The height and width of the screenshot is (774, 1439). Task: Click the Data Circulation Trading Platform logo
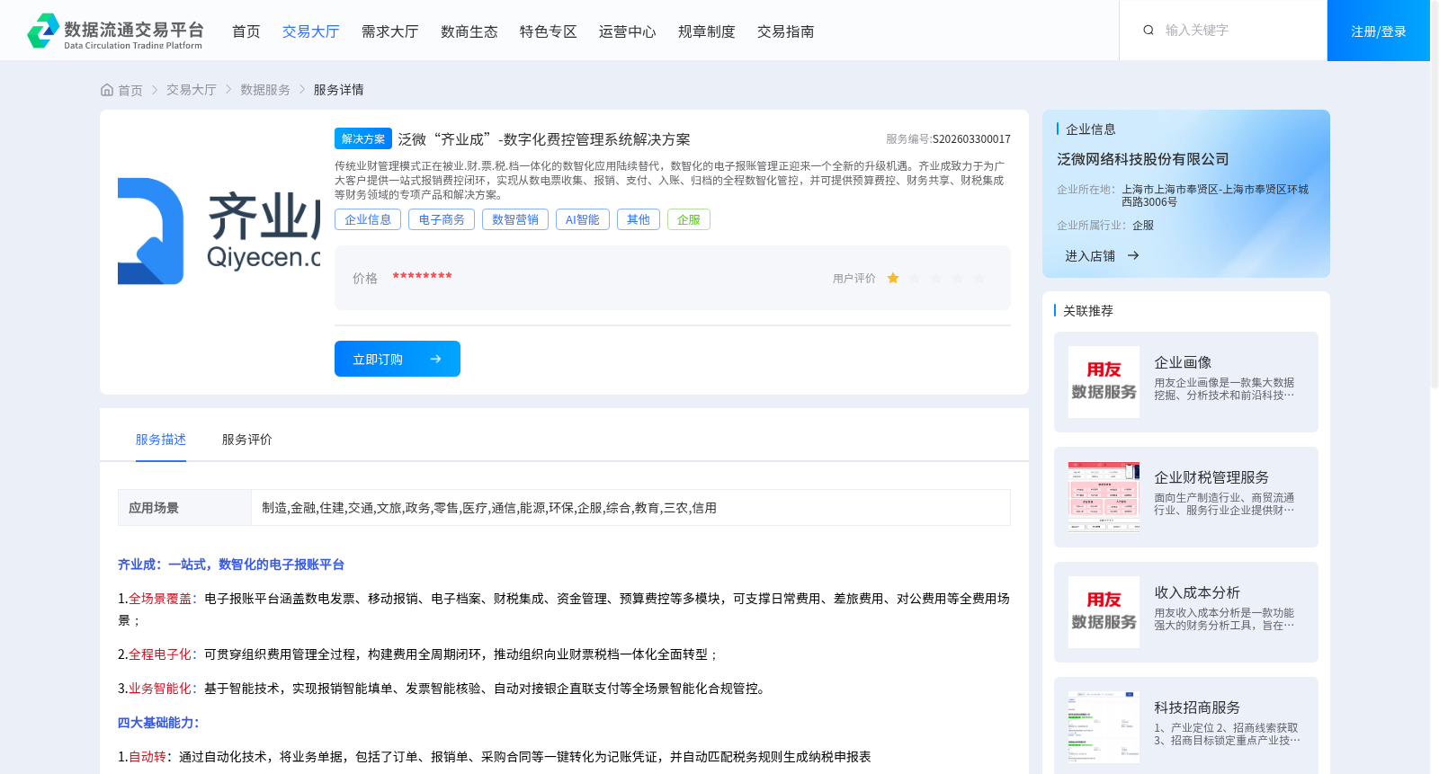point(115,31)
